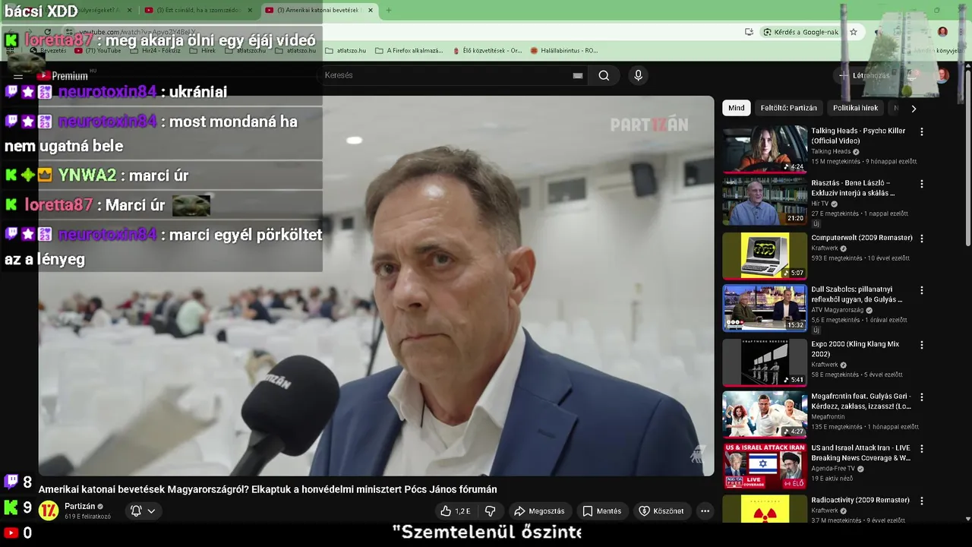
Task: Open the three-dot more actions under the video
Action: [705, 511]
